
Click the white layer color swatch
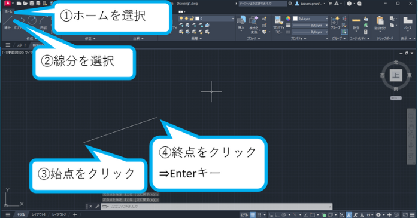pyautogui.click(x=197, y=19)
